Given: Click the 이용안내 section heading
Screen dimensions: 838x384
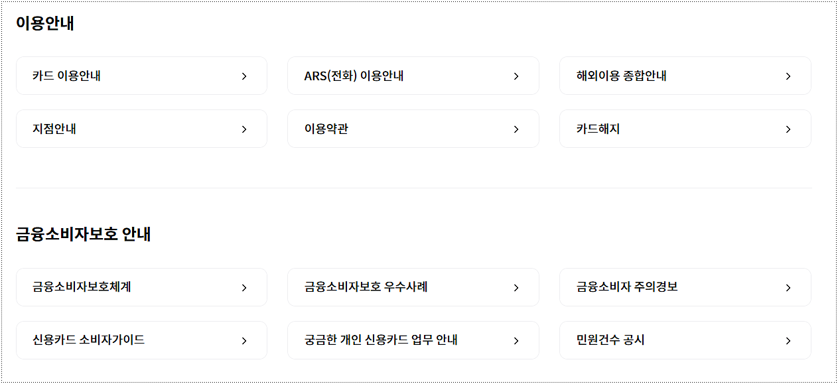Looking at the screenshot, I should pos(44,23).
